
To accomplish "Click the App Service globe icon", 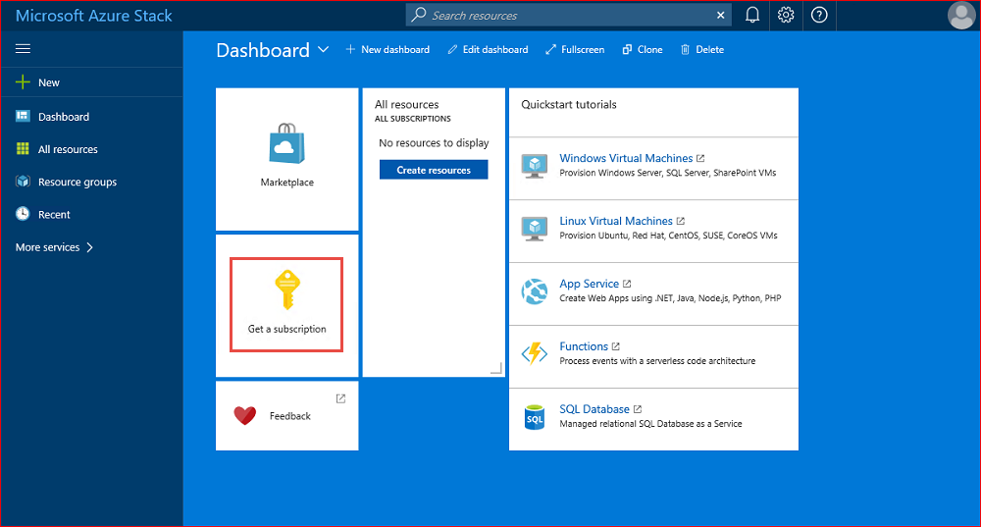I will point(535,291).
